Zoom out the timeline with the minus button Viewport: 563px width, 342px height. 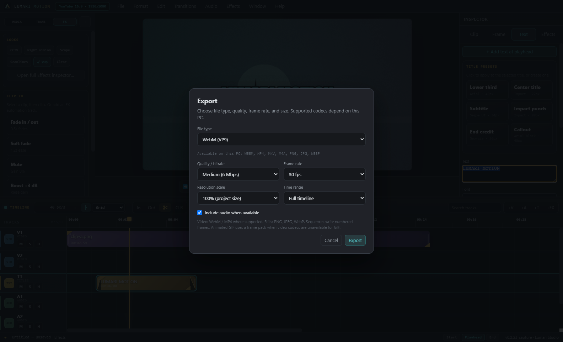click(x=40, y=207)
